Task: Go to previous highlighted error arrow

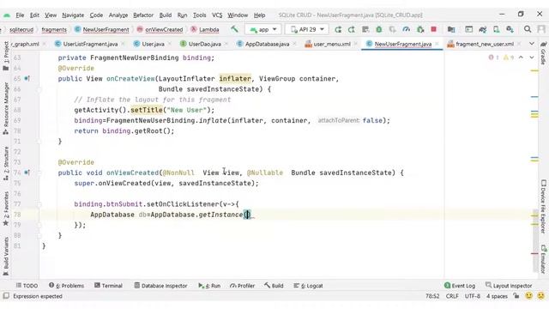Action: point(521,58)
